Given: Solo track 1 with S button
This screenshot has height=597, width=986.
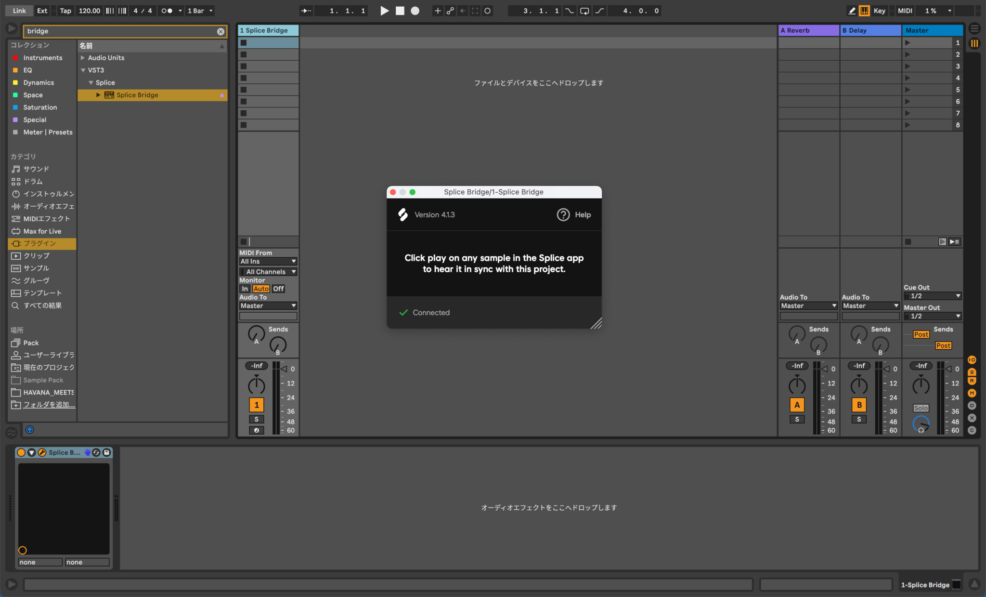Looking at the screenshot, I should click(x=256, y=419).
